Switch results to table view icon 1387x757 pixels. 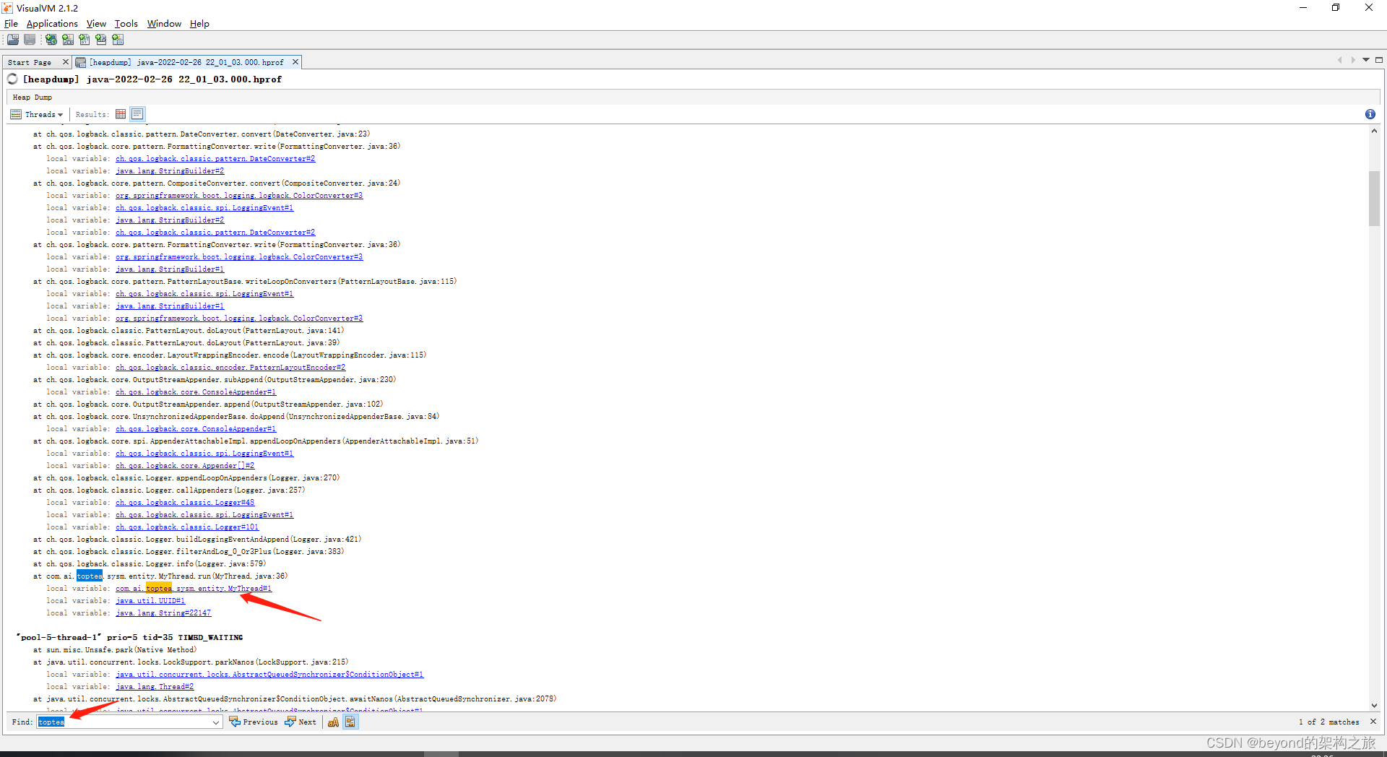tap(121, 114)
